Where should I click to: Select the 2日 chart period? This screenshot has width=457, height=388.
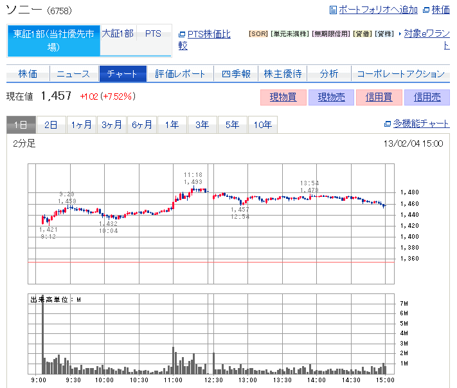51,125
